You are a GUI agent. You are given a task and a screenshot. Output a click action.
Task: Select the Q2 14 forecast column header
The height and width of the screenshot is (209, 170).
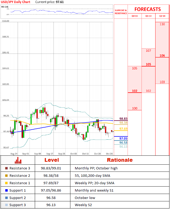pyautogui.click(x=162, y=16)
